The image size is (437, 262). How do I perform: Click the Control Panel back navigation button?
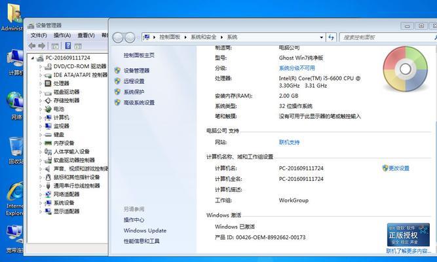118,37
